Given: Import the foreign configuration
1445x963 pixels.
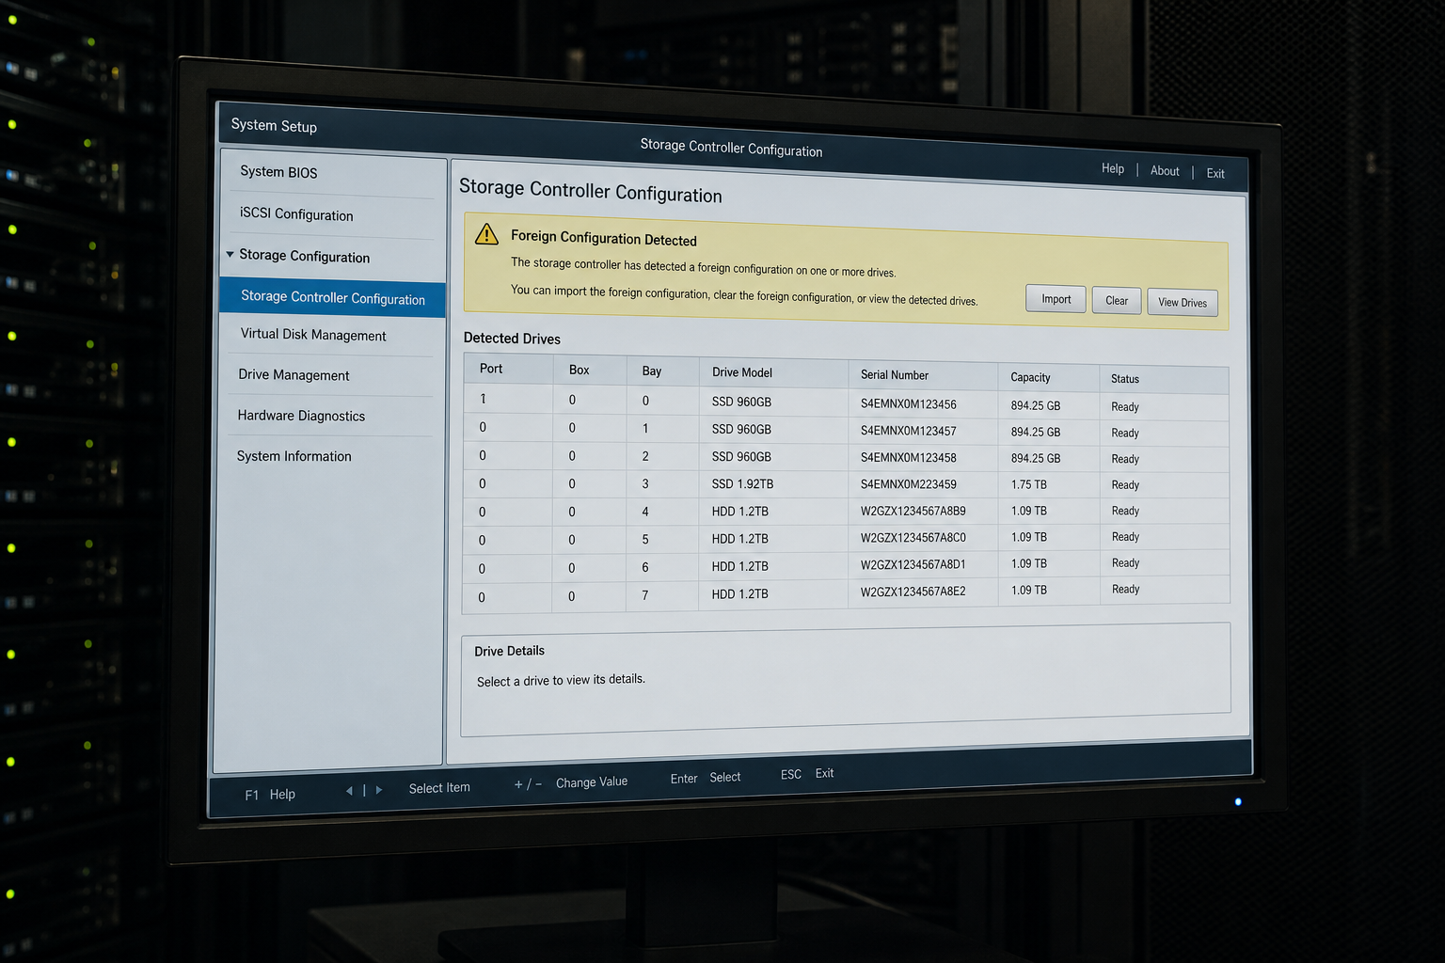Looking at the screenshot, I should [1056, 299].
